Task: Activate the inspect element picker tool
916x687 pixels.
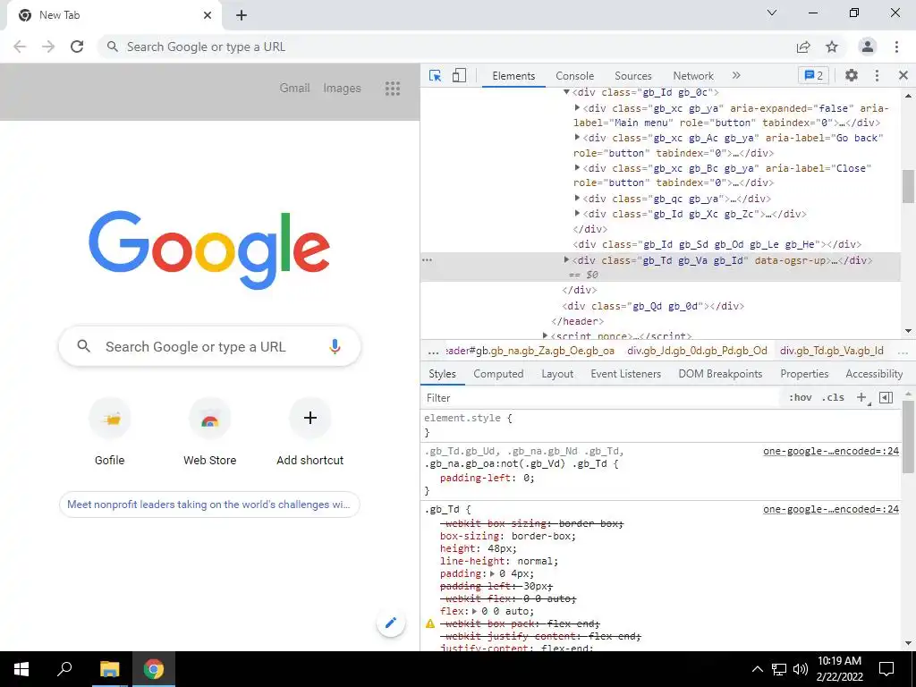Action: (435, 75)
